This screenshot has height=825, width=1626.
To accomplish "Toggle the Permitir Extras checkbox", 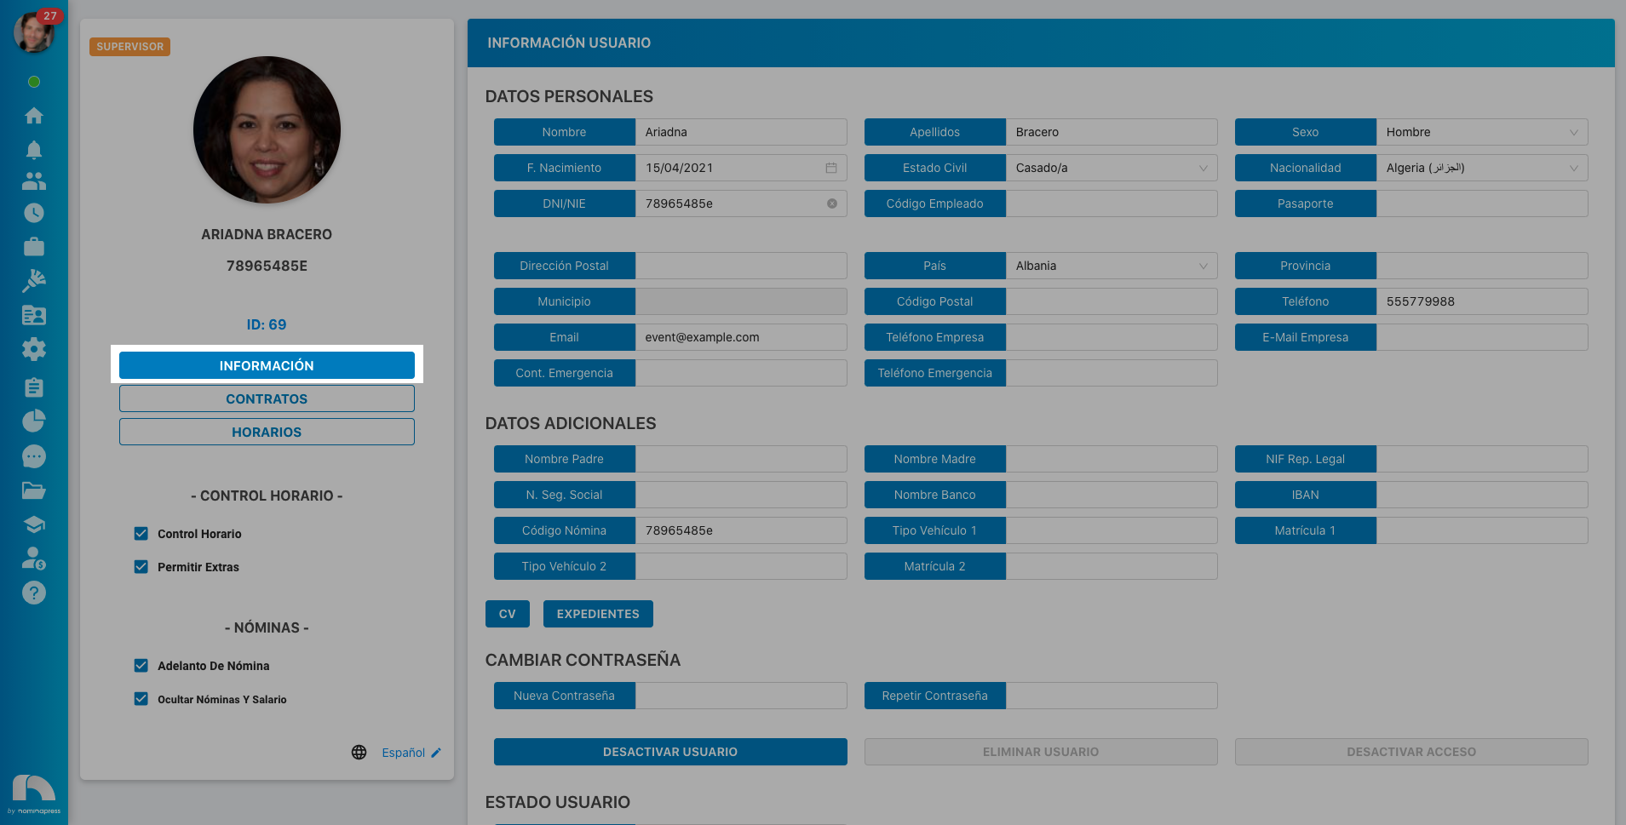I will click(x=141, y=567).
